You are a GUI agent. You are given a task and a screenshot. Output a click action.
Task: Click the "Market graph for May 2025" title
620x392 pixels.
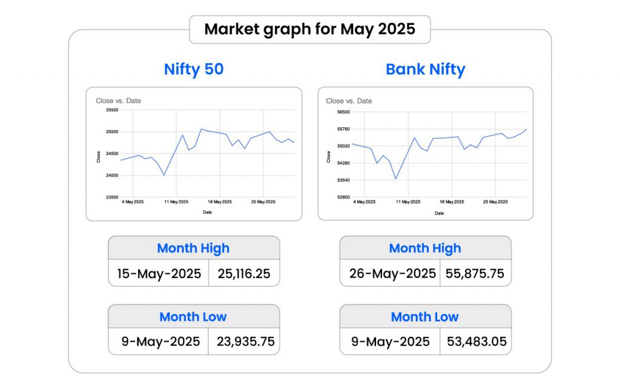(309, 29)
